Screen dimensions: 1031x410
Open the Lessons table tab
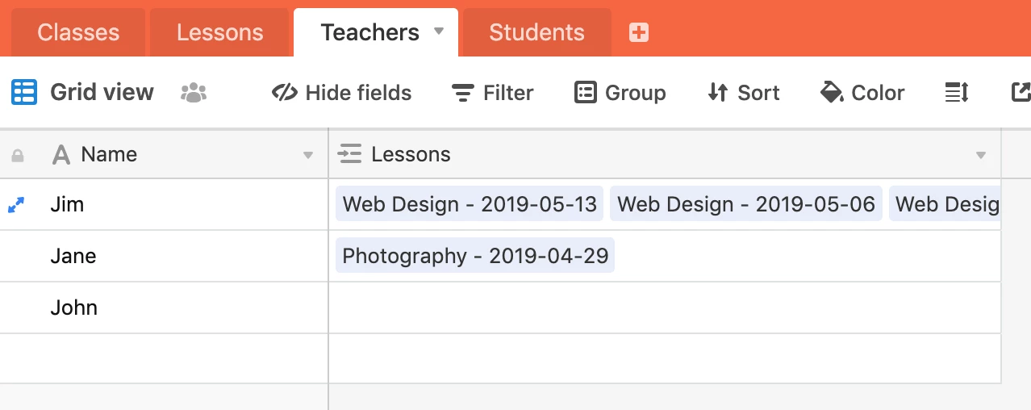click(219, 32)
